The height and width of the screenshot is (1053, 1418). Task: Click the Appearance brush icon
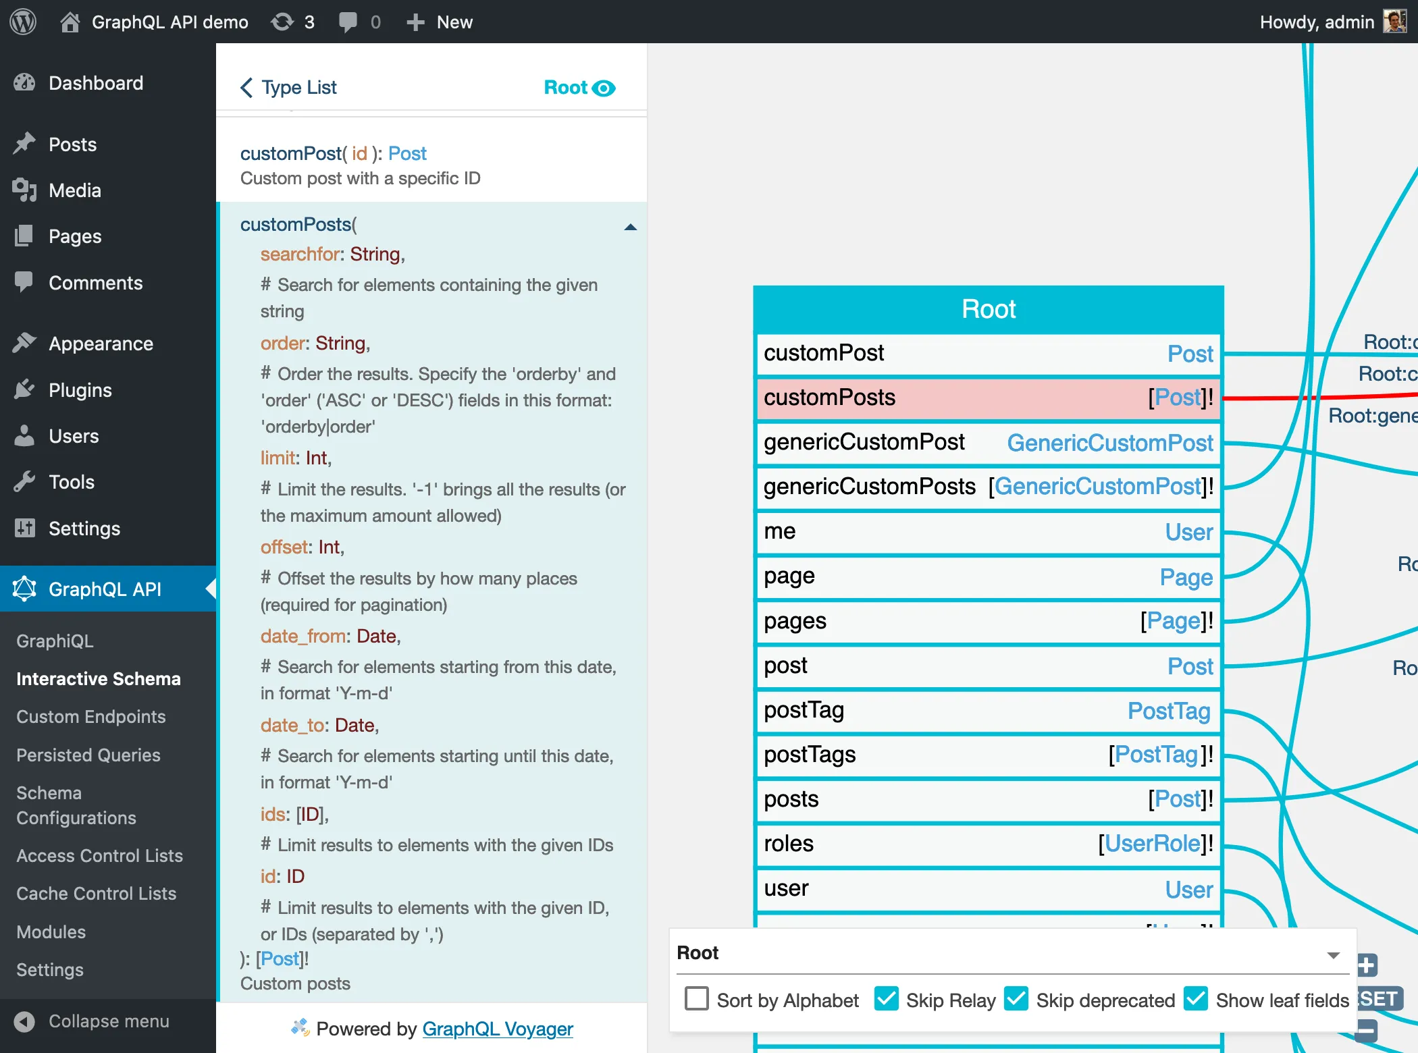(24, 344)
